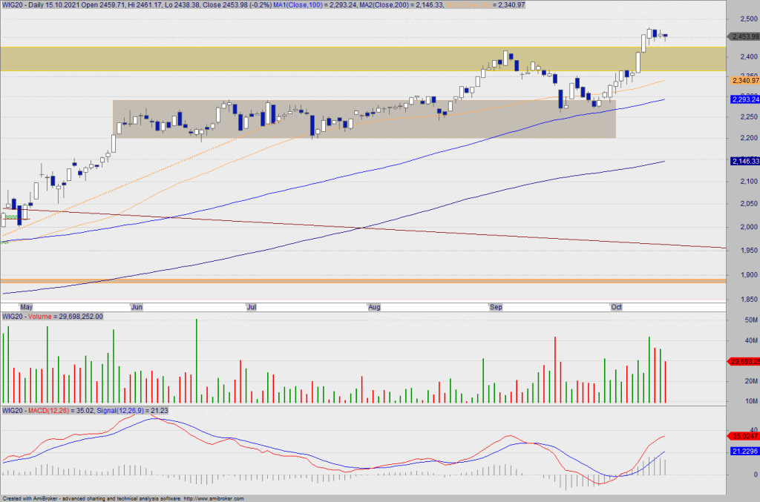The height and width of the screenshot is (502, 760).
Task: Select the Oct marker on the time axis
Action: coord(615,306)
